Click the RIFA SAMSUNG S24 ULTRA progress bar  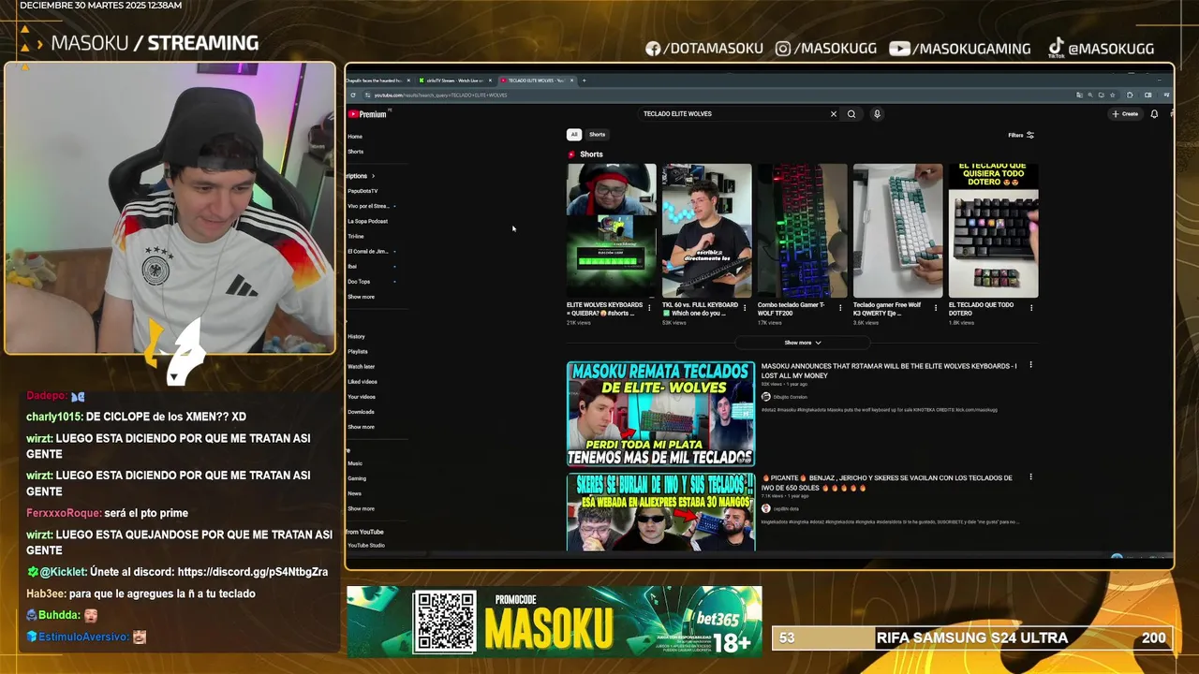click(972, 638)
